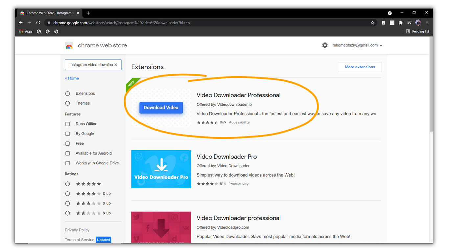Open the media controls toolbar icon
Viewport: 449px width, 252px height.
(x=409, y=23)
